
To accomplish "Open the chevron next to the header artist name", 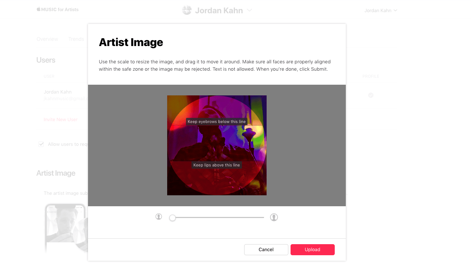I will pyautogui.click(x=250, y=10).
